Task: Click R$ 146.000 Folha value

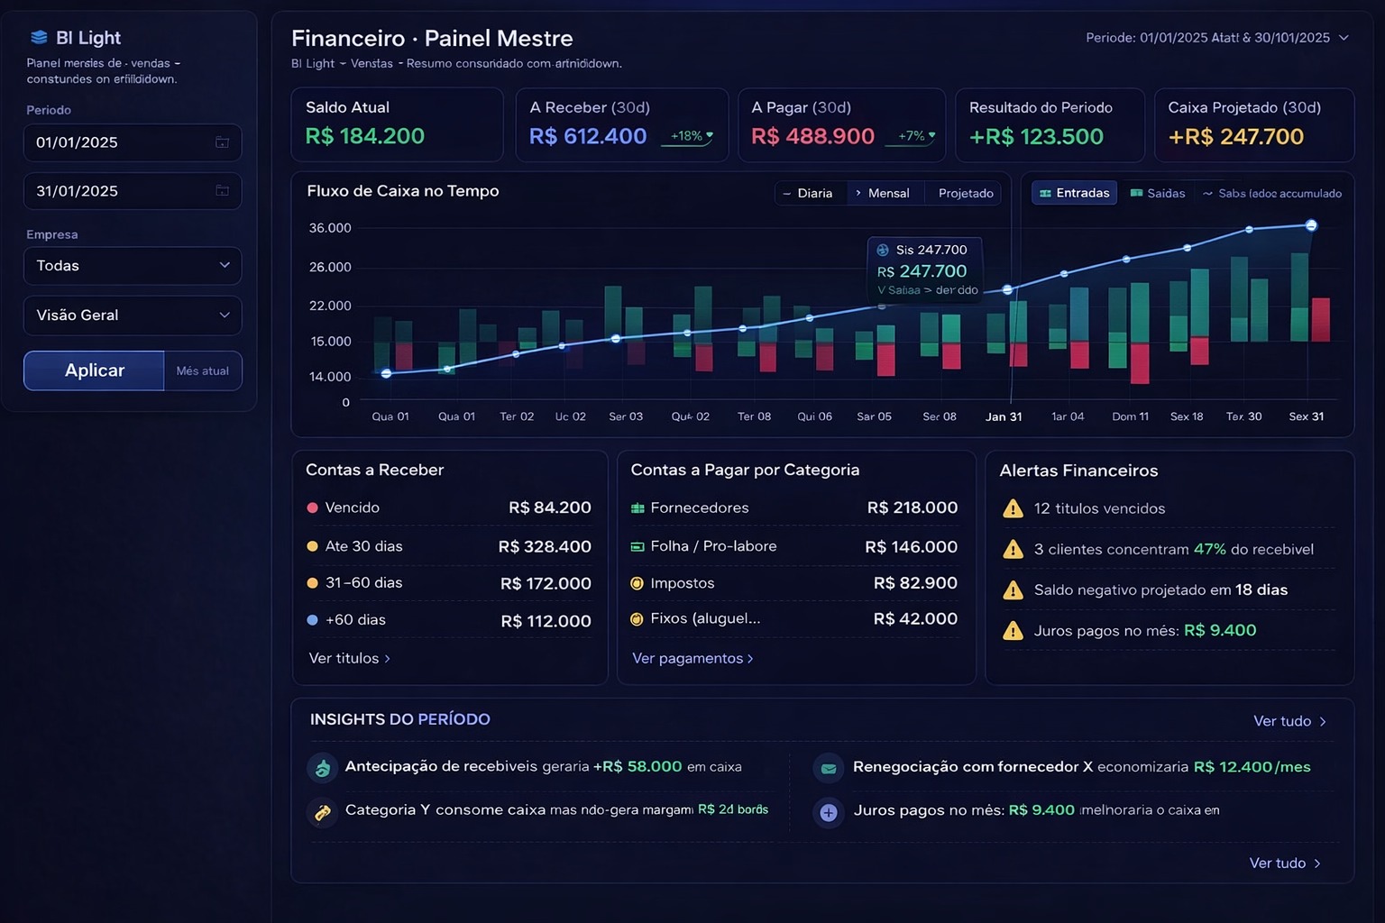Action: 911,547
